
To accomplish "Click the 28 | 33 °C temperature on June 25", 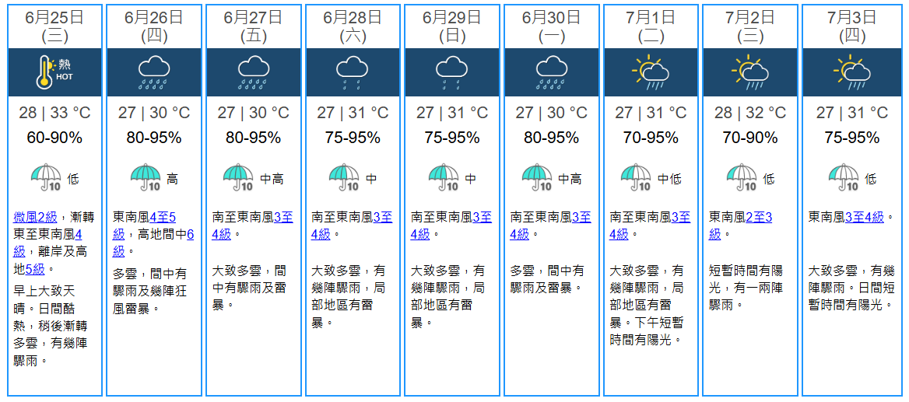I will (x=54, y=113).
